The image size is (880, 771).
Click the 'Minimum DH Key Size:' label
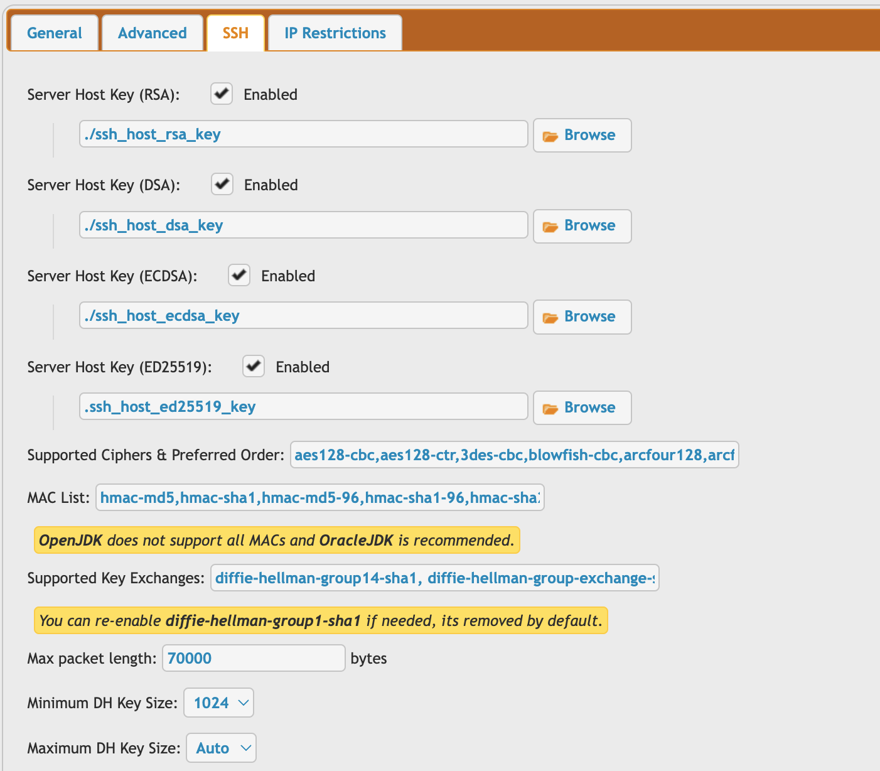[x=102, y=703]
